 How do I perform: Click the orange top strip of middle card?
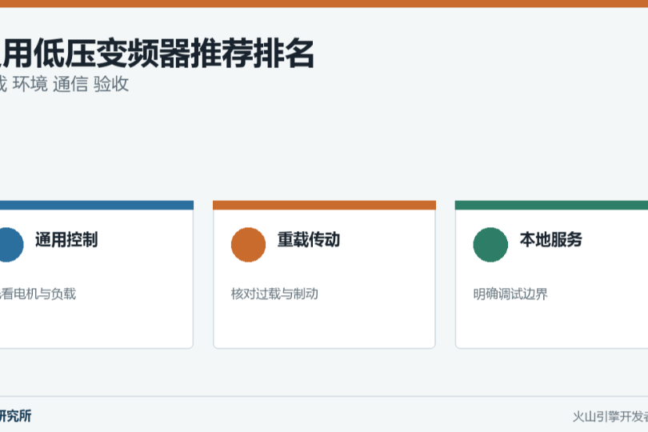tap(325, 205)
